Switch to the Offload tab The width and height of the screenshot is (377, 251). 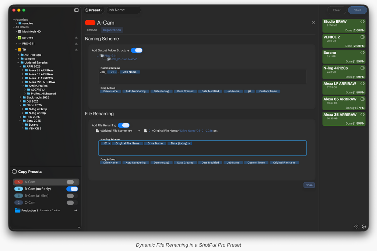(92, 30)
